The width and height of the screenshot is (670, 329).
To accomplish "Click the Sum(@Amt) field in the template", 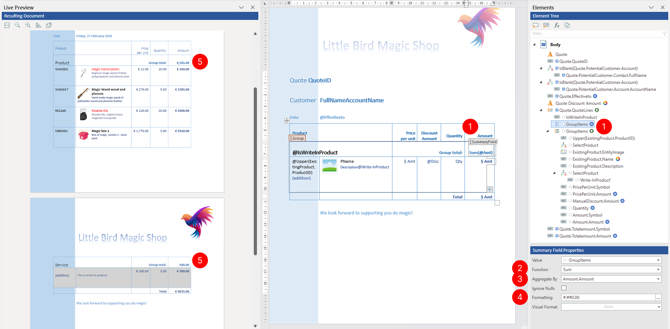I will (x=481, y=153).
